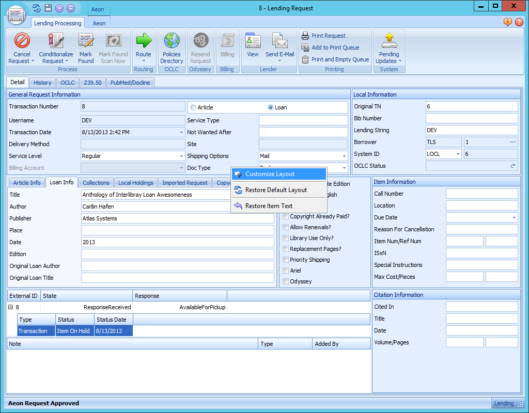The height and width of the screenshot is (413, 529).
Task: Click the Cancel Request icon
Action: [x=22, y=41]
